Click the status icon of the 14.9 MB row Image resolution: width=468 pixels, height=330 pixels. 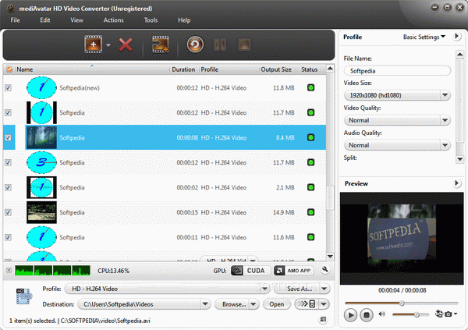[x=310, y=212]
